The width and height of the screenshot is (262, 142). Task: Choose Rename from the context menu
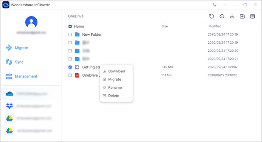[116, 87]
